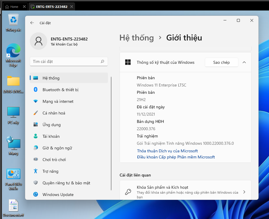Select Document.rtf file on desktop
The height and width of the screenshot is (219, 269).
(x=13, y=208)
